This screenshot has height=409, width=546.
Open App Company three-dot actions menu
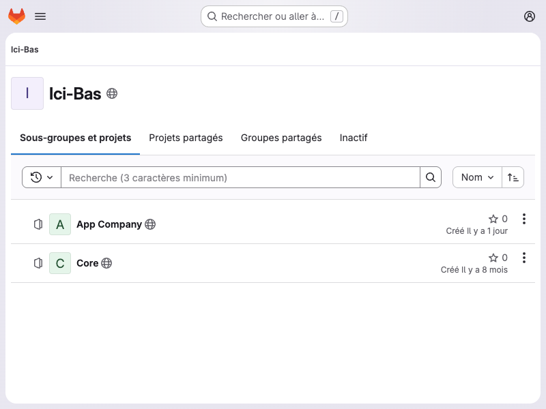click(x=524, y=219)
